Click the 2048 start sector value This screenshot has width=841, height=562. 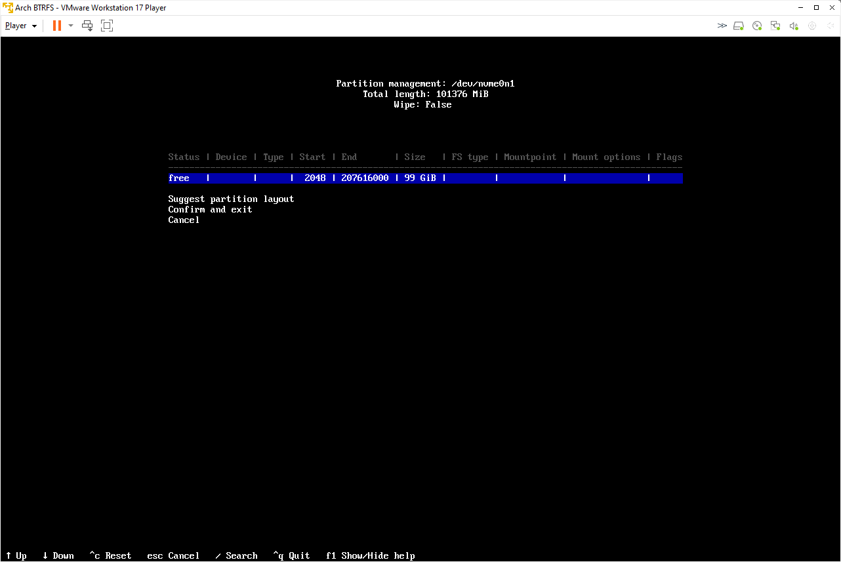[x=315, y=178]
